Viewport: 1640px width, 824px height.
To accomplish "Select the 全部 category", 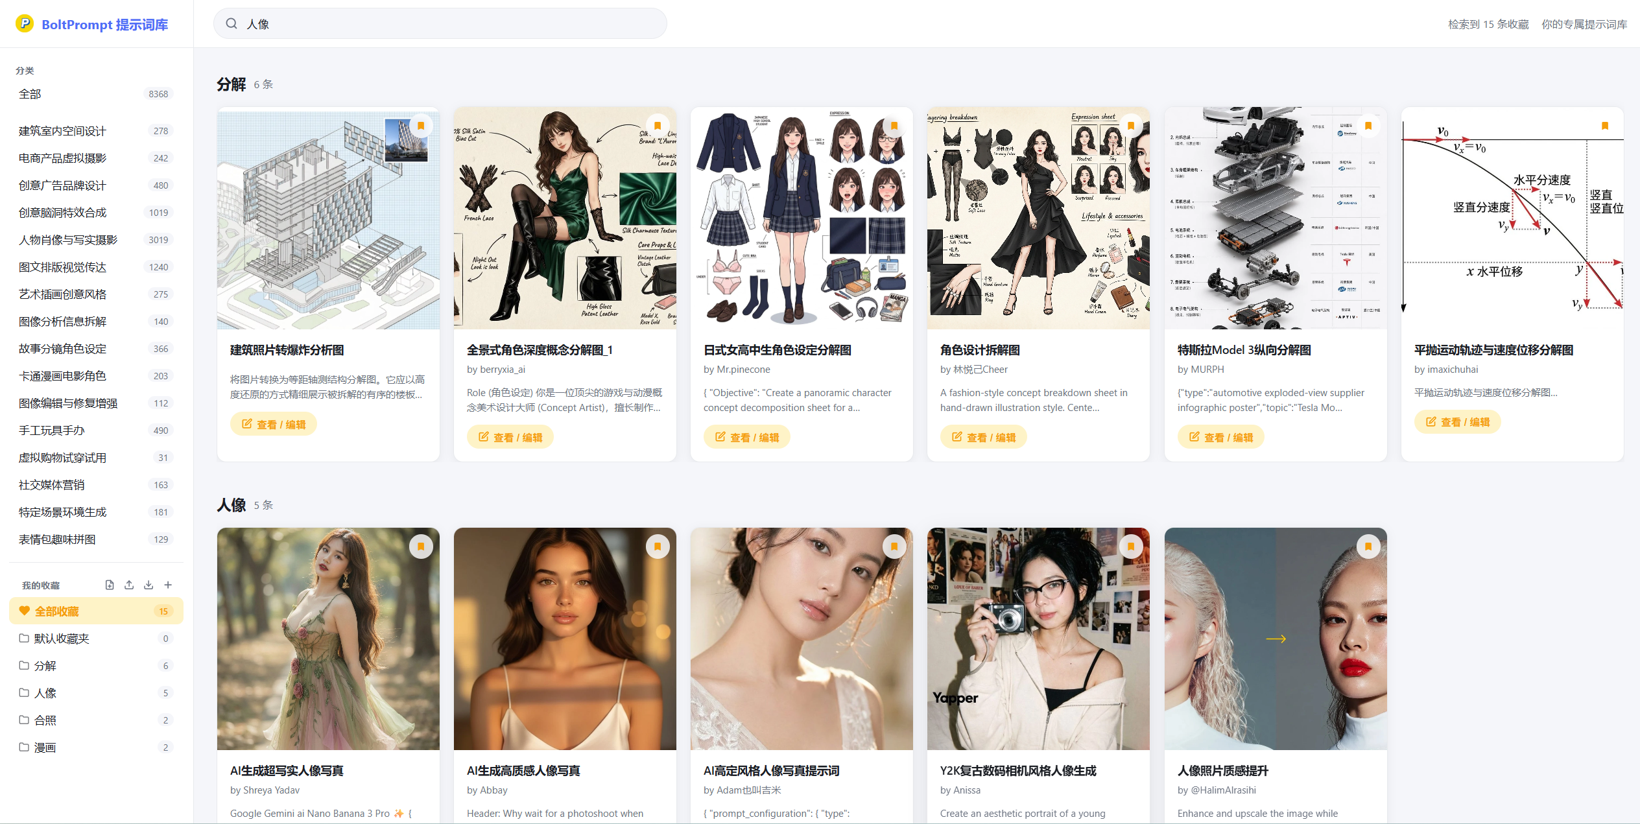I will [96, 94].
